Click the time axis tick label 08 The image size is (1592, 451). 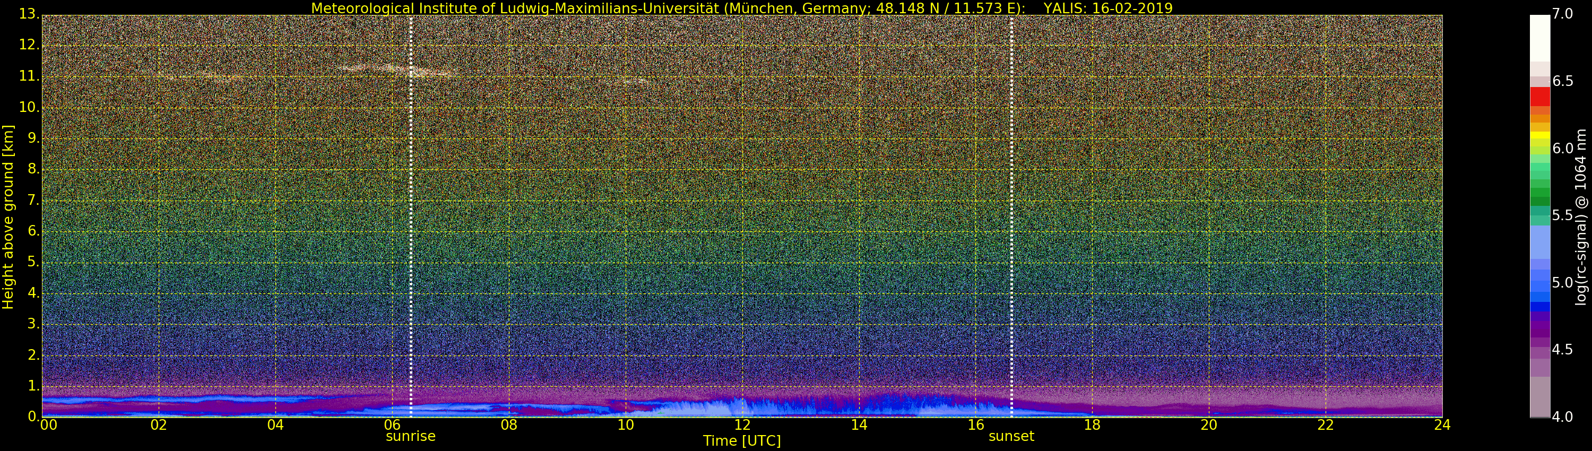pos(509,425)
